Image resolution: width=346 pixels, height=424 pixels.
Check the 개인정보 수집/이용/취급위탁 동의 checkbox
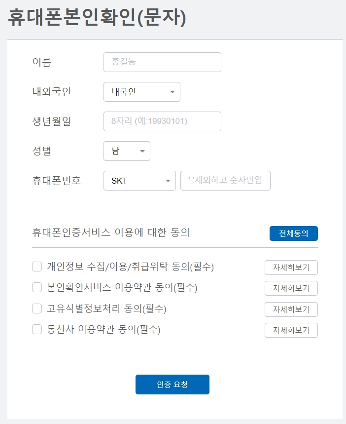pyautogui.click(x=36, y=267)
